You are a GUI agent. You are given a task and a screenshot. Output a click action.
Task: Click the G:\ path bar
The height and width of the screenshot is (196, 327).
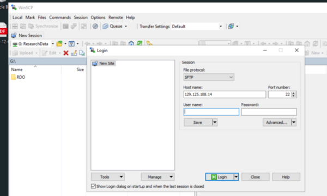click(x=48, y=61)
